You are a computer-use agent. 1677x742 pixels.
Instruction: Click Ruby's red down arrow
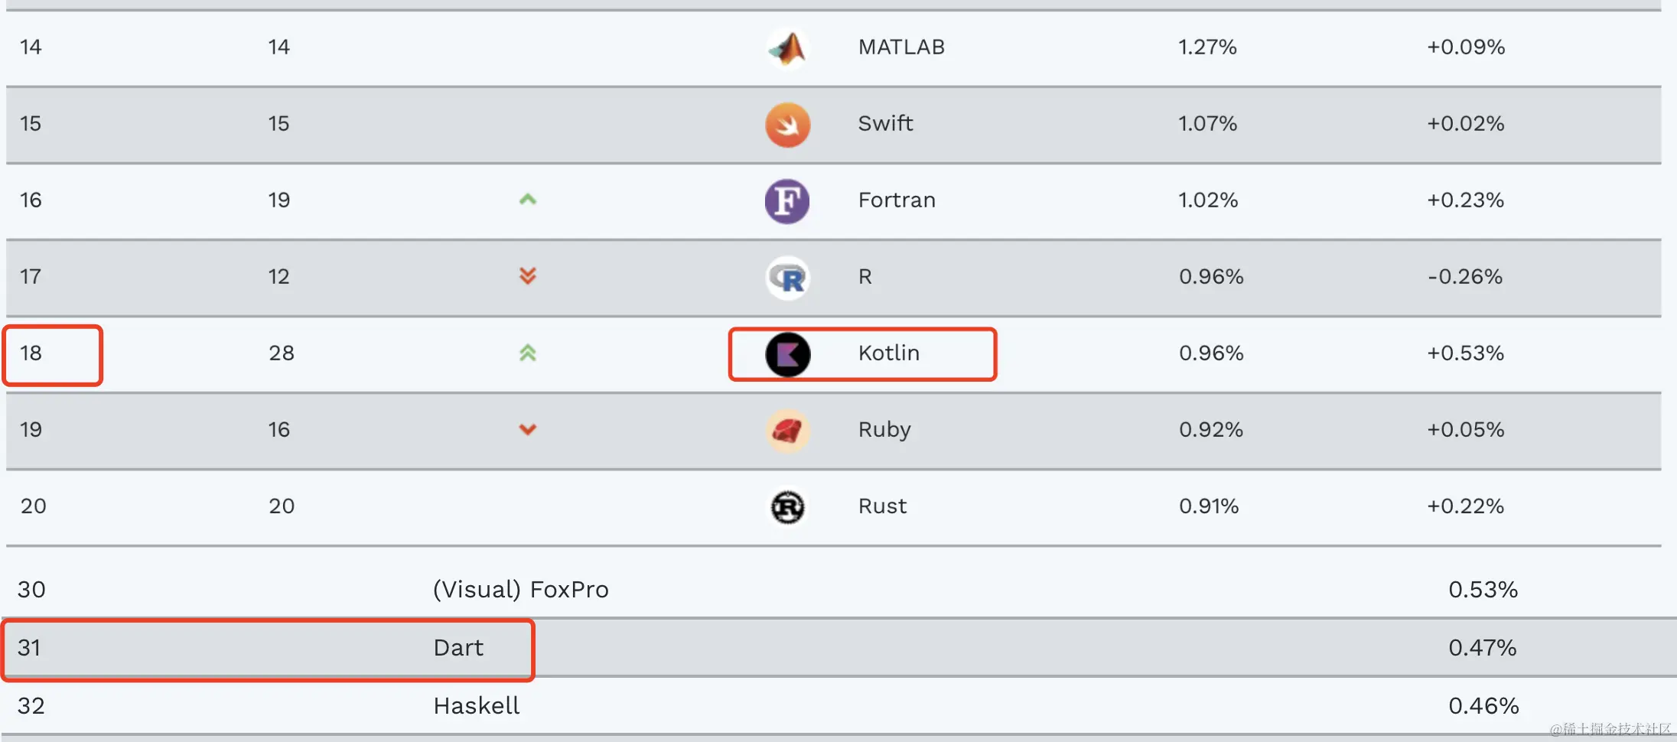click(528, 429)
